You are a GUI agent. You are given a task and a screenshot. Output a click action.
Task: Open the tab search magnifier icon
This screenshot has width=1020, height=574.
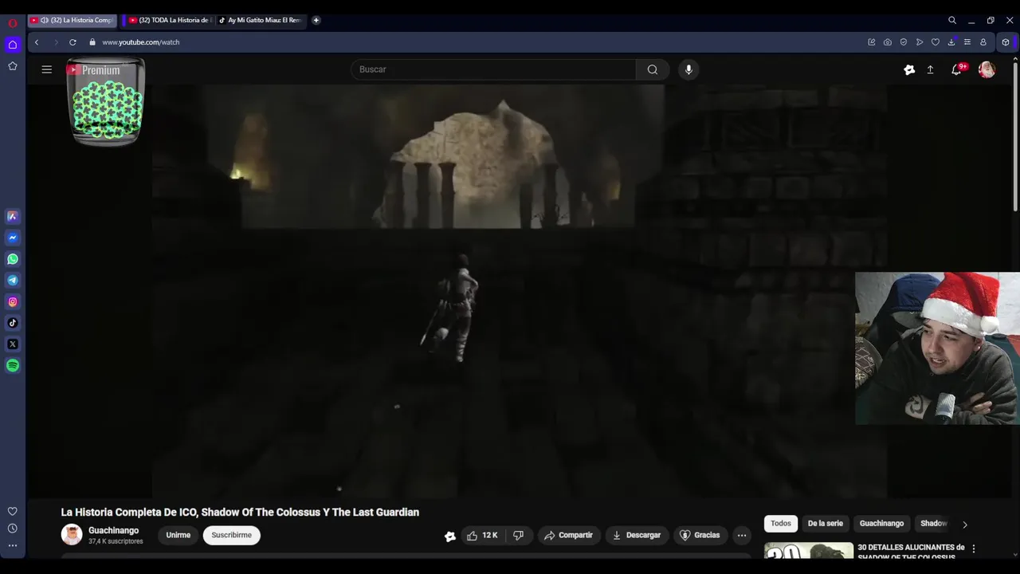point(952,21)
